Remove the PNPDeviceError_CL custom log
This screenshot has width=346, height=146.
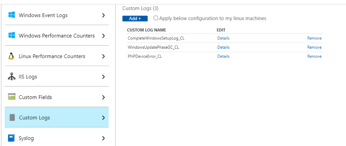(314, 56)
